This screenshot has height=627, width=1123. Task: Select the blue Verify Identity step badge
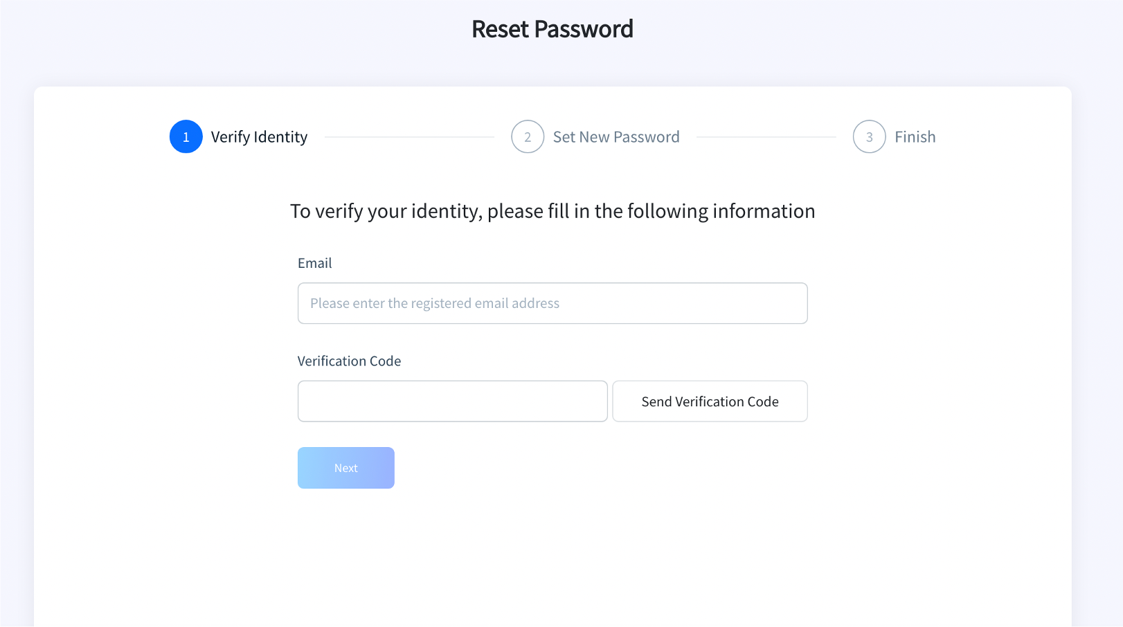(x=186, y=136)
